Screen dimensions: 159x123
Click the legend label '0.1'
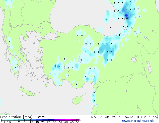[x=3, y=122]
